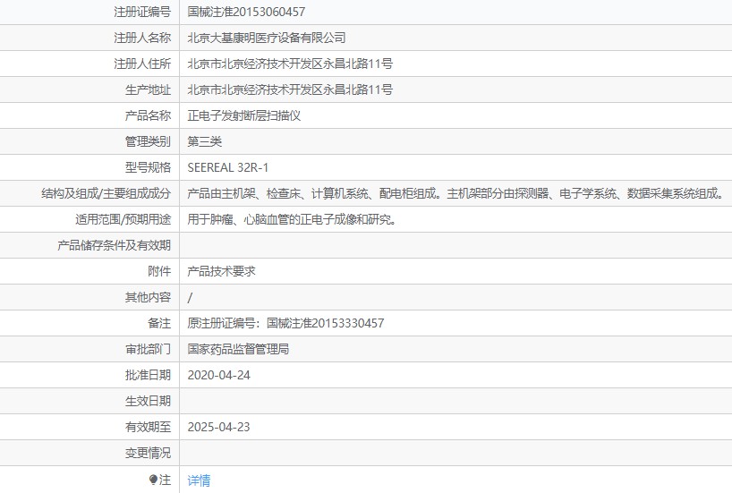Image resolution: width=732 pixels, height=493 pixels.
Task: Click the 产品名称 label
Action: (148, 115)
